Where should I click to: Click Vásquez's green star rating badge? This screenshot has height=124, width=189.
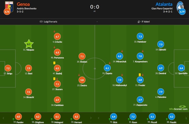coord(29,44)
